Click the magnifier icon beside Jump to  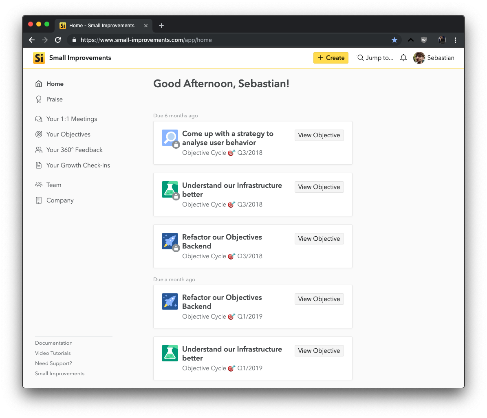(360, 58)
